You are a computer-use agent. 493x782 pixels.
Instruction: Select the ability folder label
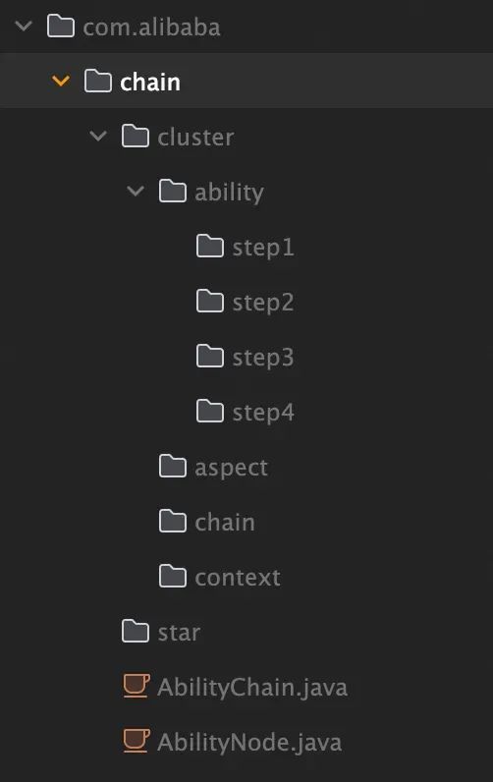[229, 192]
